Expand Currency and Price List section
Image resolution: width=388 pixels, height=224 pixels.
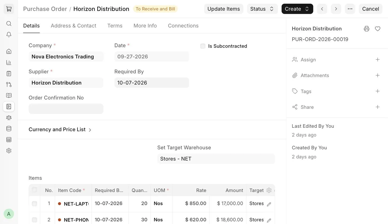point(60,130)
